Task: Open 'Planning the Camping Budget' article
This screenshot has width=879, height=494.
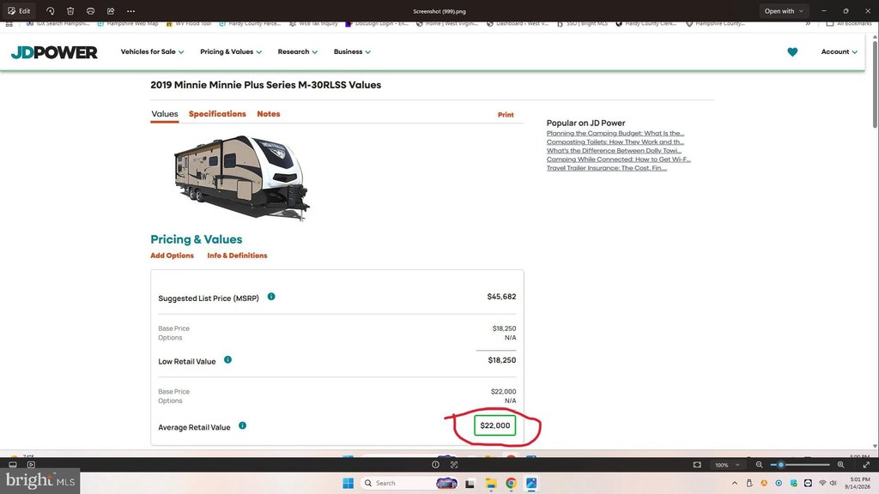Action: (615, 133)
